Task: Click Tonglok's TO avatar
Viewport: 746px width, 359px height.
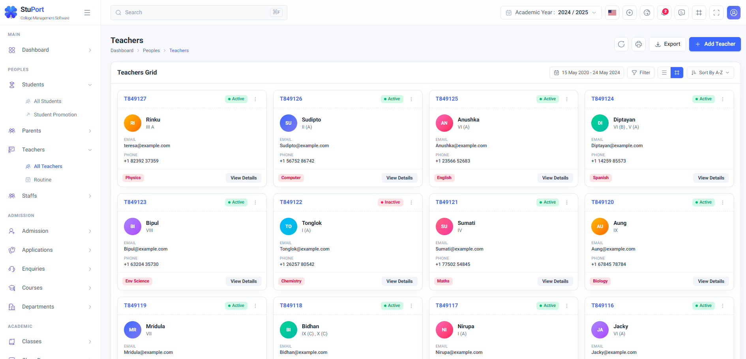Action: [x=289, y=226]
